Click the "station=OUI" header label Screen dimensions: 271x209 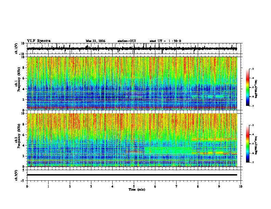click(x=127, y=41)
